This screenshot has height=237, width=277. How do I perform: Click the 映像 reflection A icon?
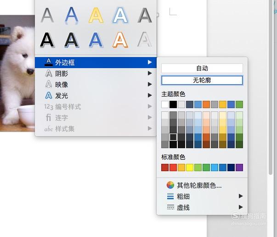click(x=49, y=84)
